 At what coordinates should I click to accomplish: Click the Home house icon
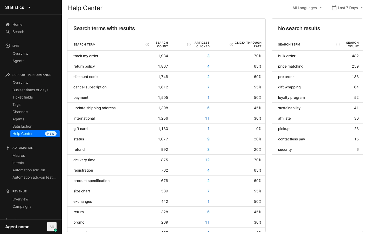click(8, 24)
